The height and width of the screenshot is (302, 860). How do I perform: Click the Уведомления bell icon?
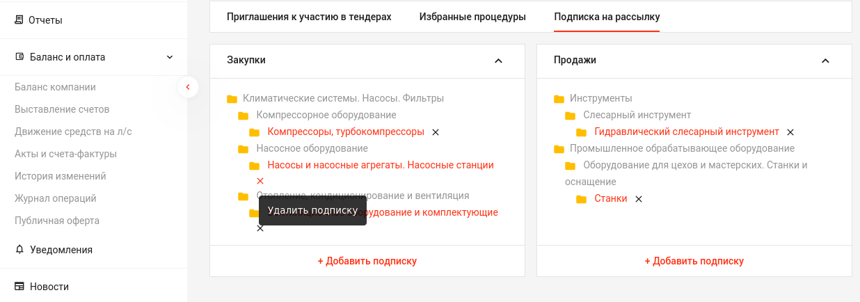tap(19, 249)
